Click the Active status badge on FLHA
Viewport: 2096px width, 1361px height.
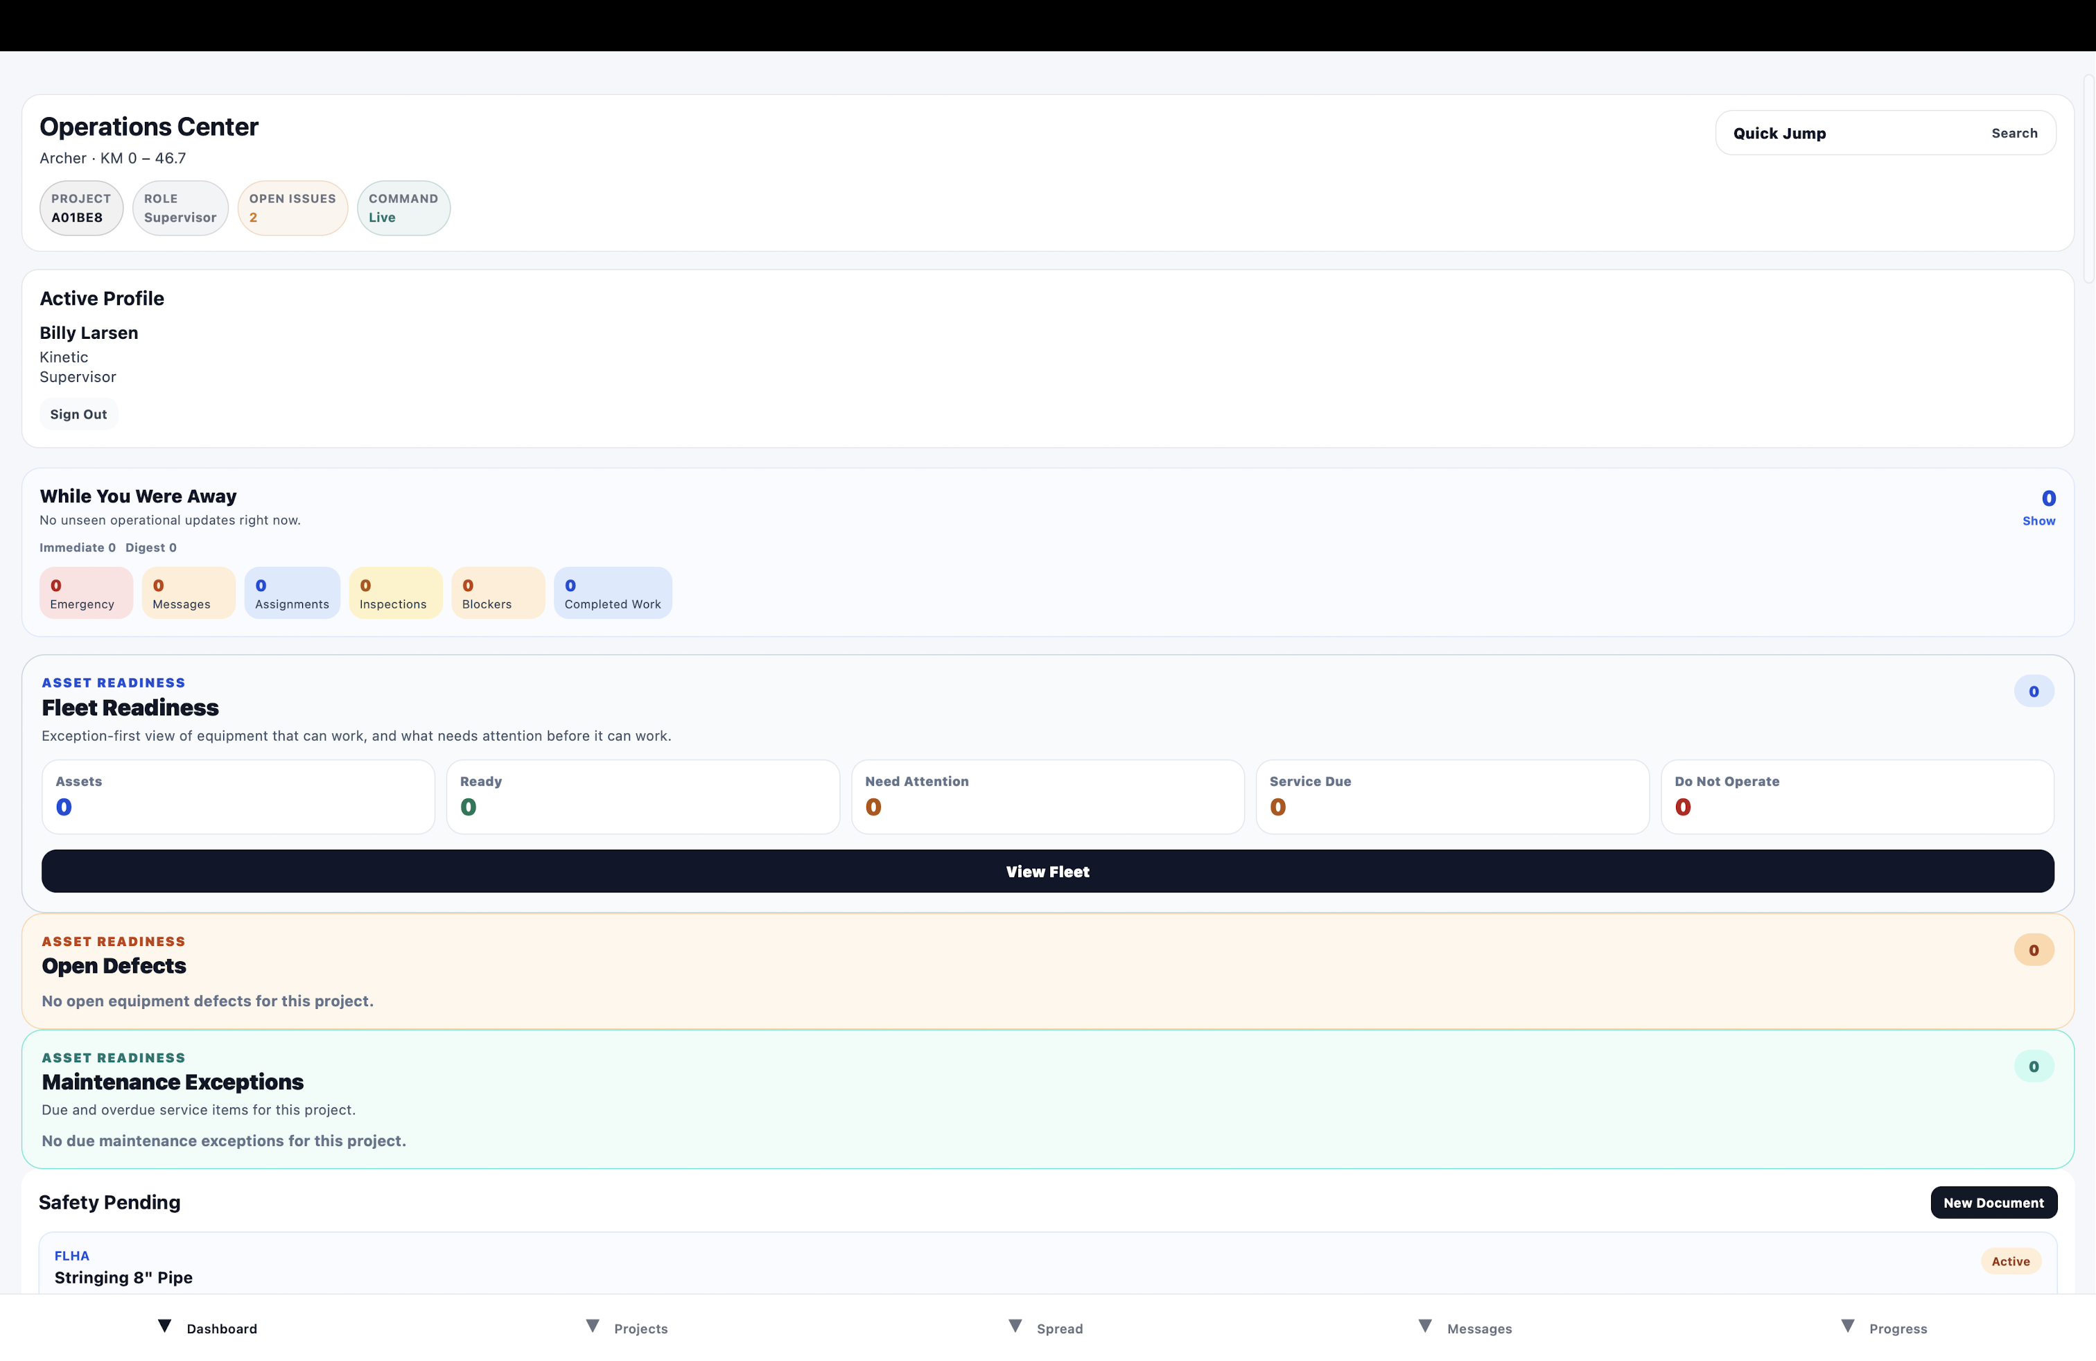(2011, 1261)
